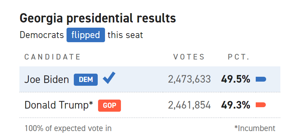Click the word "Democrats" in the subtitle

[42, 35]
